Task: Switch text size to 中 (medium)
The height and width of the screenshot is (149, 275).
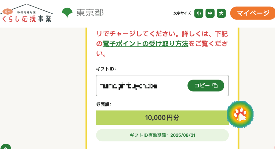Action: point(210,13)
